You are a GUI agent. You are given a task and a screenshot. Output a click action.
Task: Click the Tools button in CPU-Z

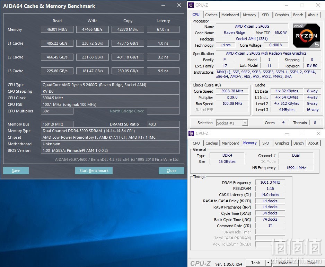click(x=256, y=263)
